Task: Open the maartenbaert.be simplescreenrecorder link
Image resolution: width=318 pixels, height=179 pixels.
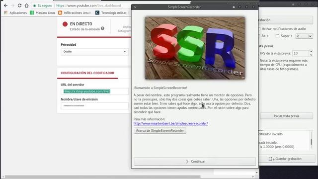Action: click(x=170, y=123)
